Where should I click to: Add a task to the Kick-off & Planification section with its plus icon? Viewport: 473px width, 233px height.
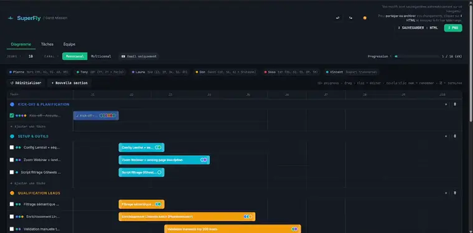(x=446, y=105)
